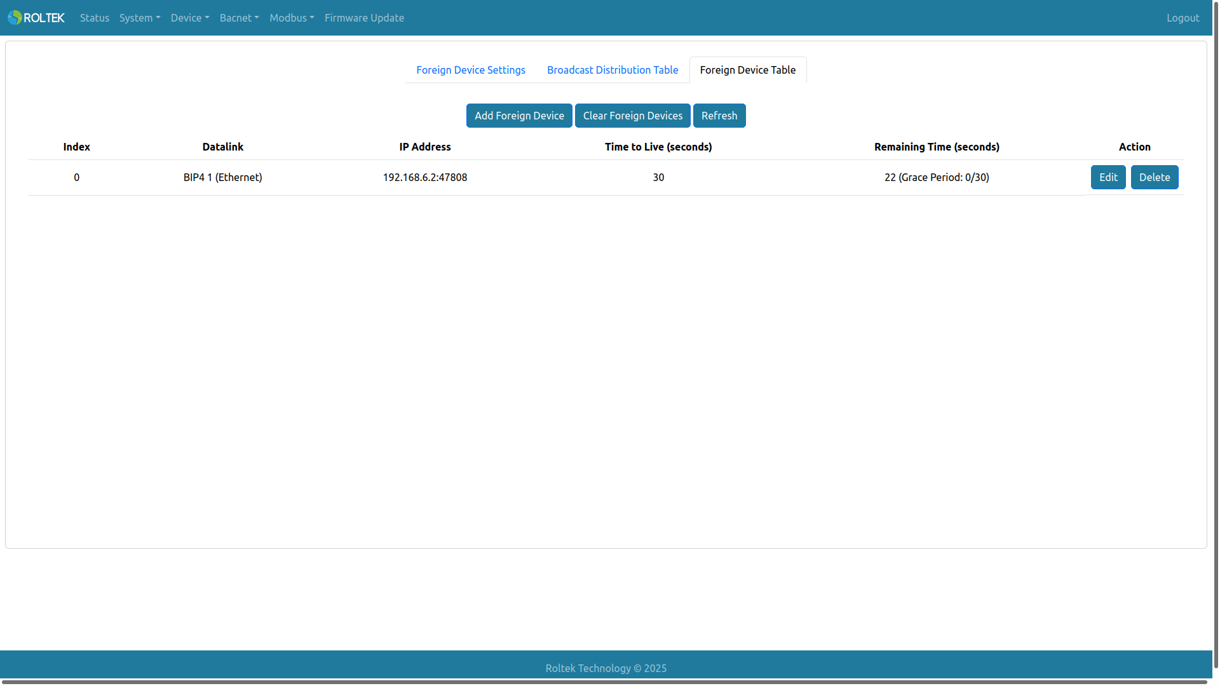The height and width of the screenshot is (686, 1220).
Task: Click Time to Live (seconds) header
Action: coord(658,147)
